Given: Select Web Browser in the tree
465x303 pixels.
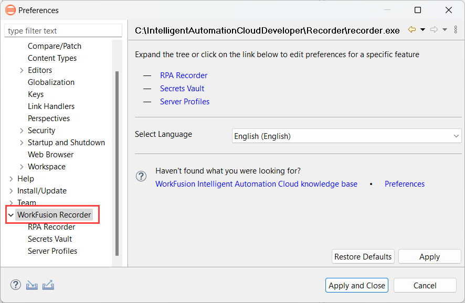Looking at the screenshot, I should click(50, 155).
